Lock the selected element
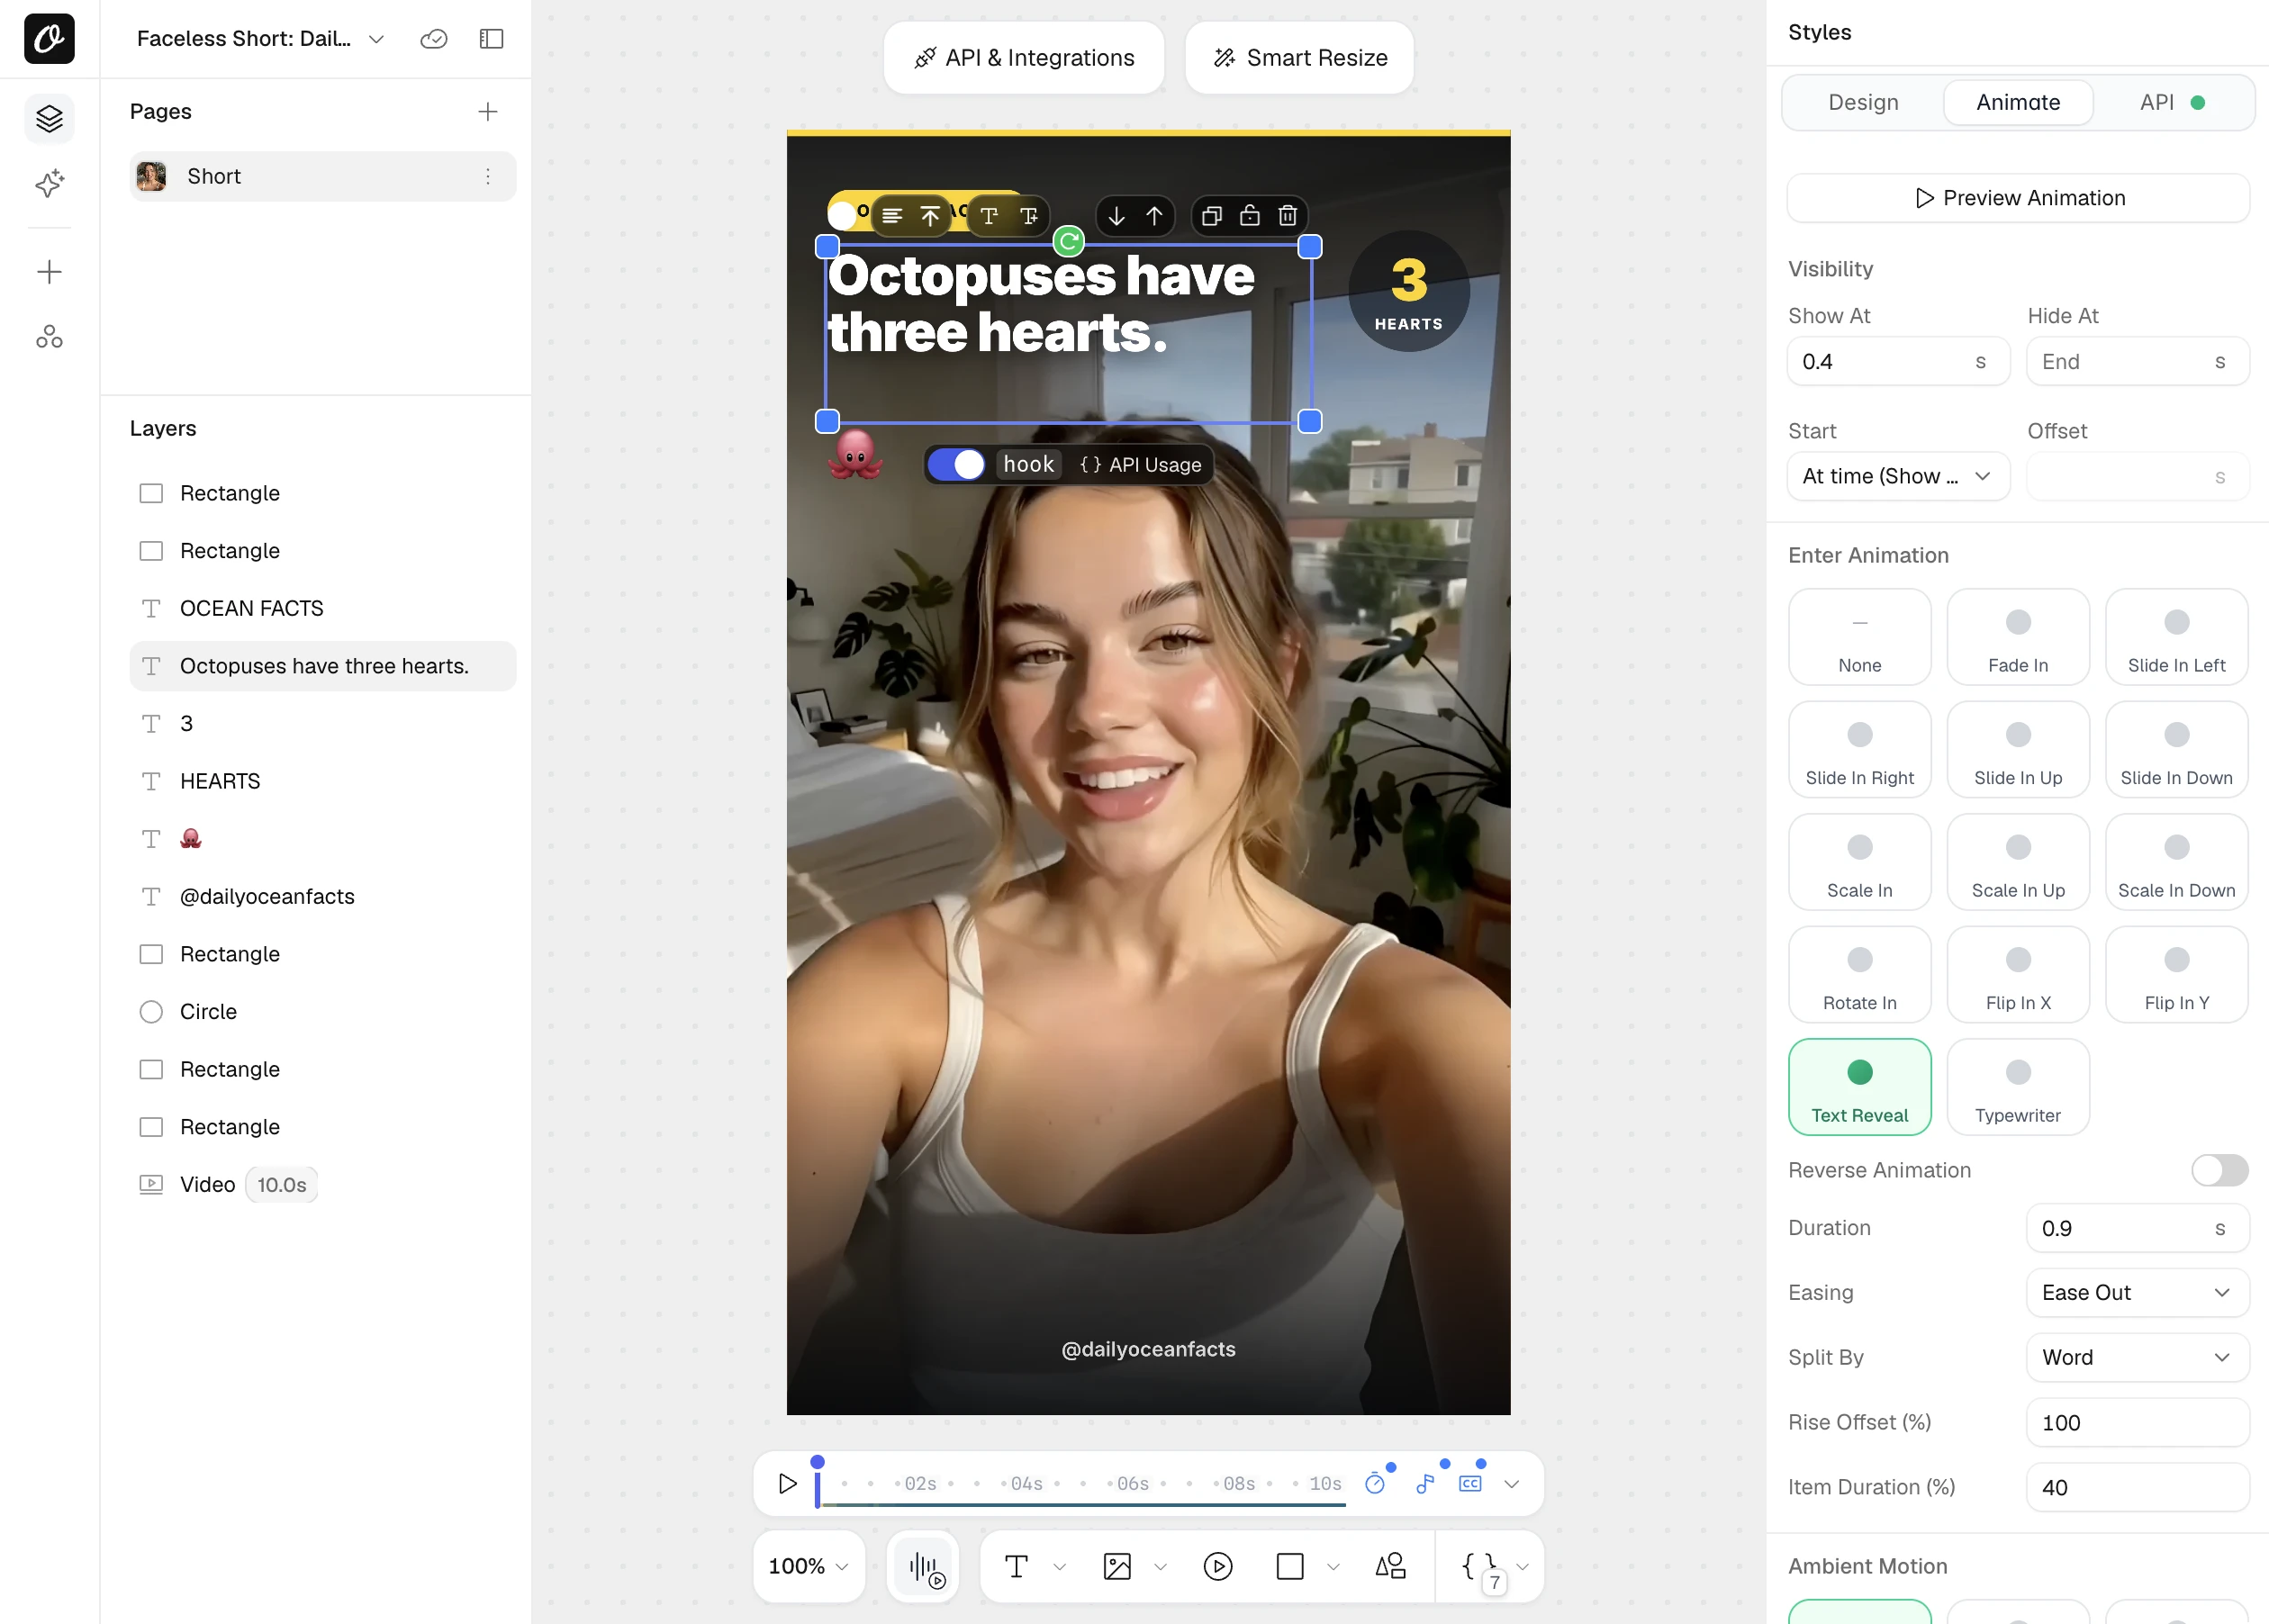Image resolution: width=2269 pixels, height=1624 pixels. (x=1250, y=216)
